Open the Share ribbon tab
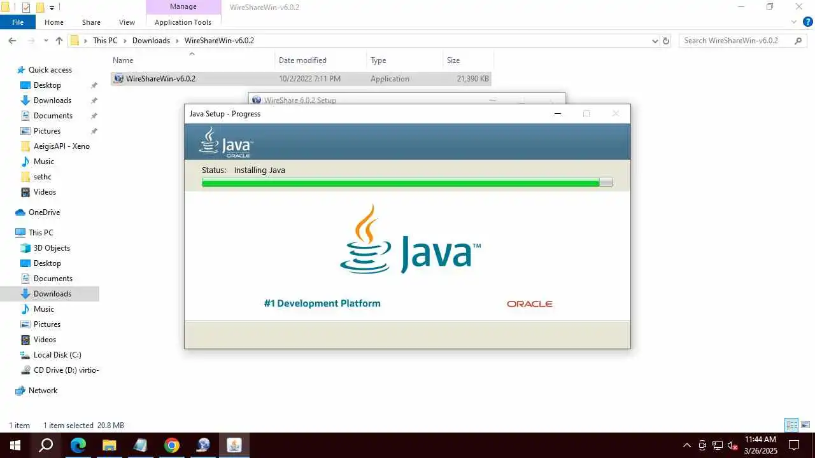Image resolution: width=815 pixels, height=458 pixels. [x=91, y=22]
